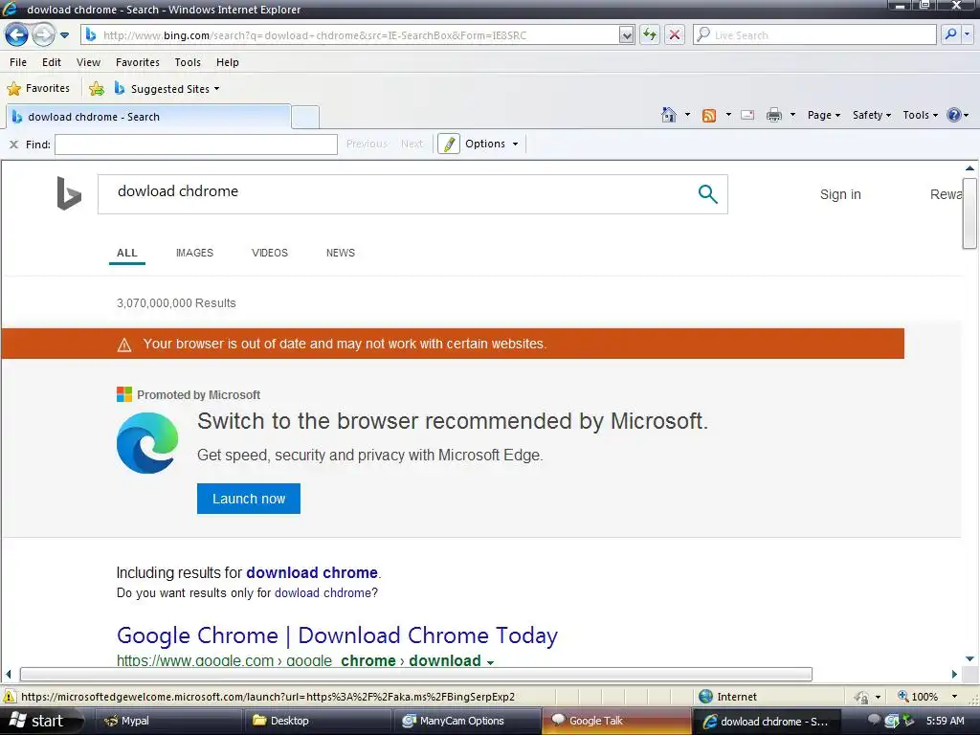Open Google Chrome Download Chrome Today result
The image size is (980, 735).
click(337, 635)
